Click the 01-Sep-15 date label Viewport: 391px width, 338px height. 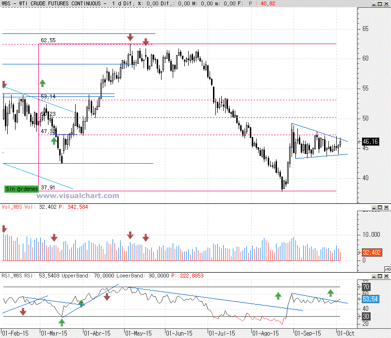point(308,333)
